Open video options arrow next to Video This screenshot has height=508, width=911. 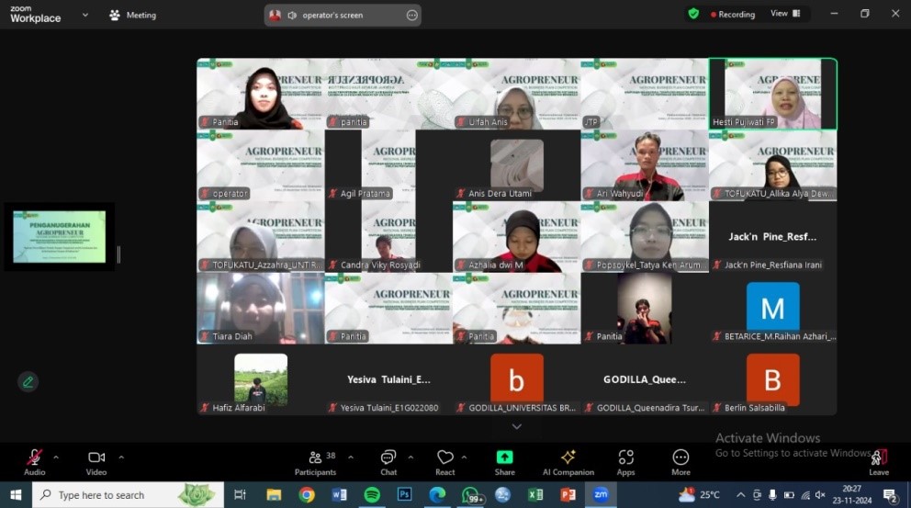(x=121, y=457)
